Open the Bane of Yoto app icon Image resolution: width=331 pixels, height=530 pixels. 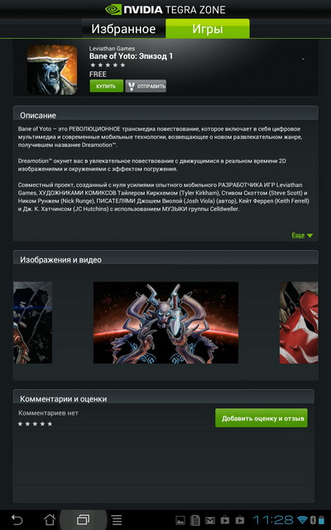point(52,70)
